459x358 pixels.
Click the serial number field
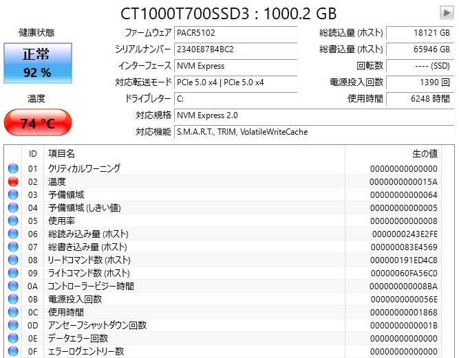[x=234, y=49]
